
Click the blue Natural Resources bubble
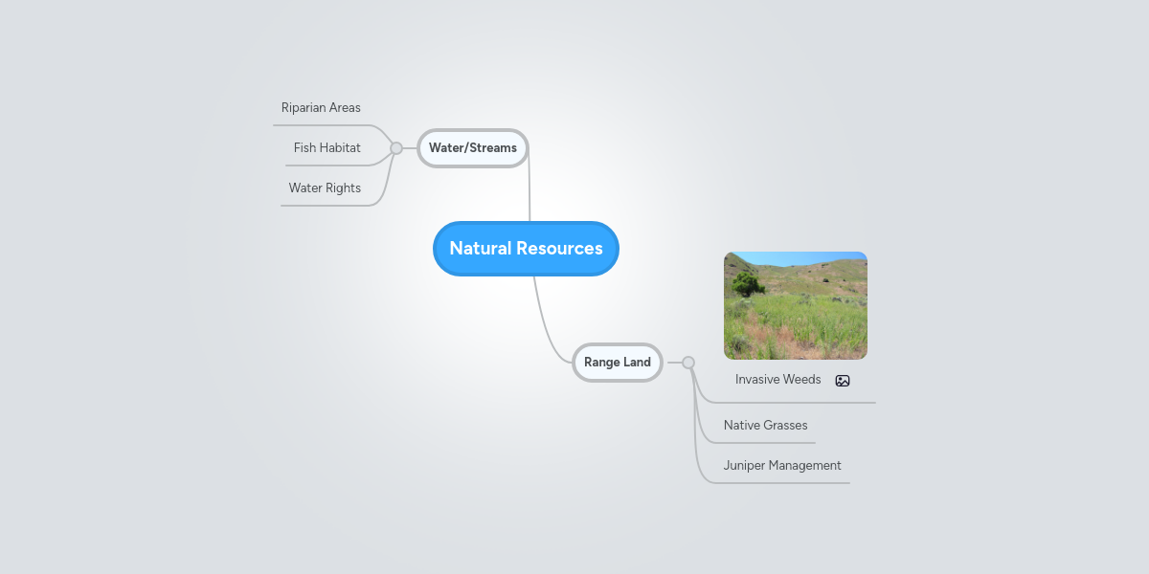526,248
